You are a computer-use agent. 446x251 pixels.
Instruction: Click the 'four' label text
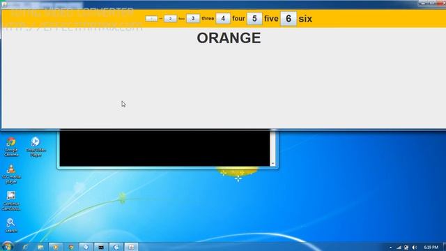point(238,19)
